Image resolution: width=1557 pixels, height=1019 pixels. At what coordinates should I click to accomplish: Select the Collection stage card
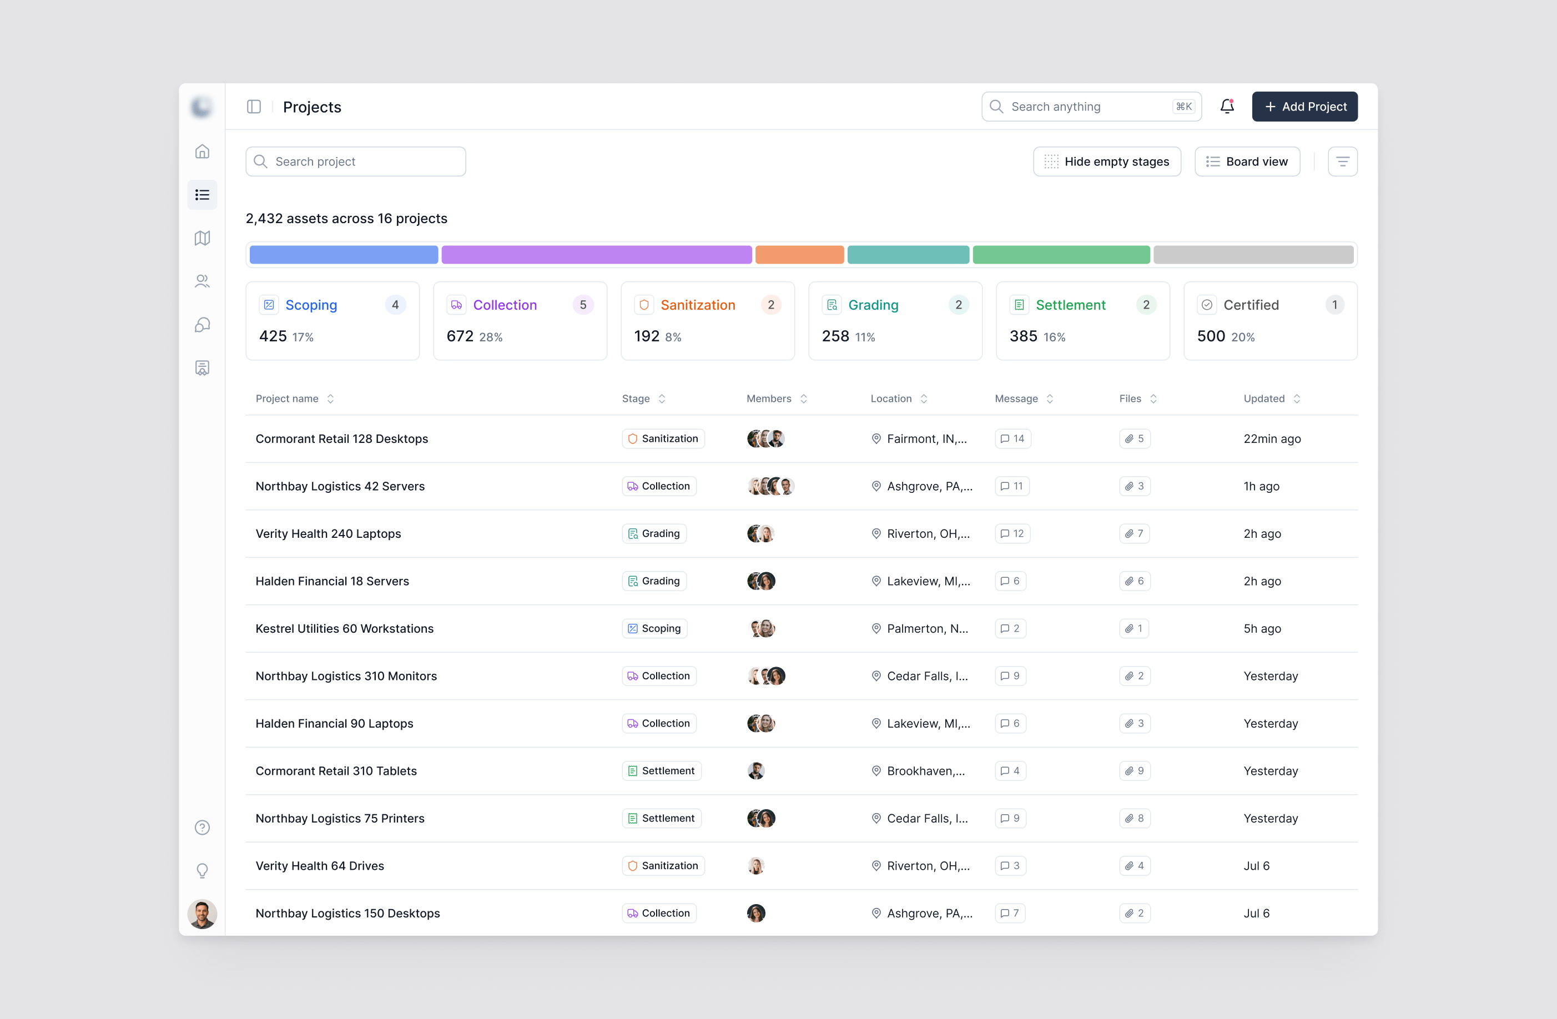click(x=520, y=320)
